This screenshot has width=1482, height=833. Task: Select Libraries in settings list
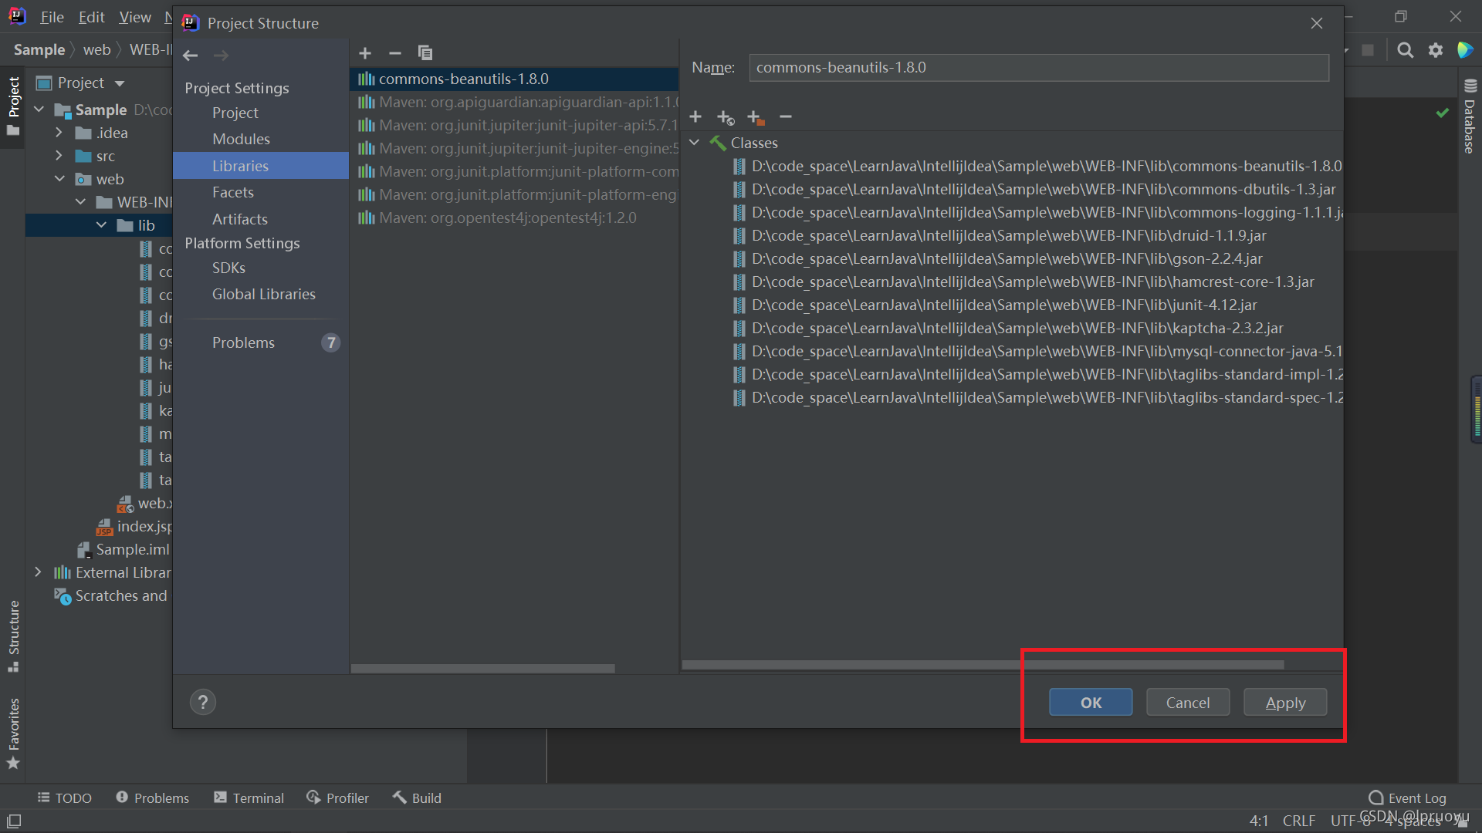(x=261, y=166)
